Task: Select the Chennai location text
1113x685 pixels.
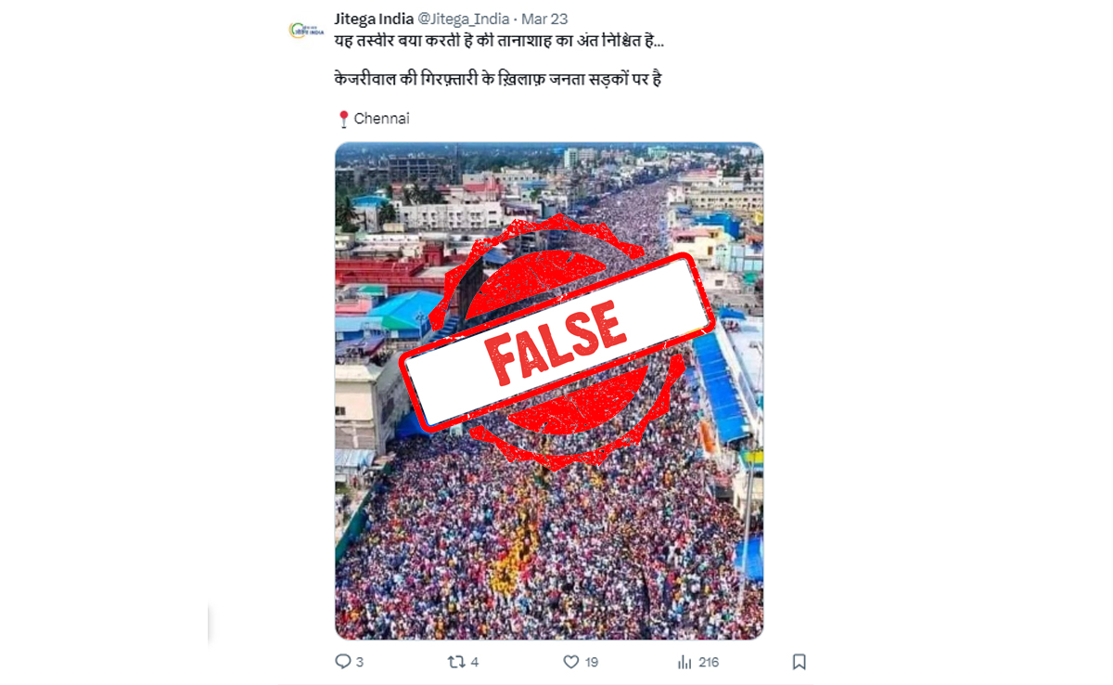Action: [x=382, y=119]
